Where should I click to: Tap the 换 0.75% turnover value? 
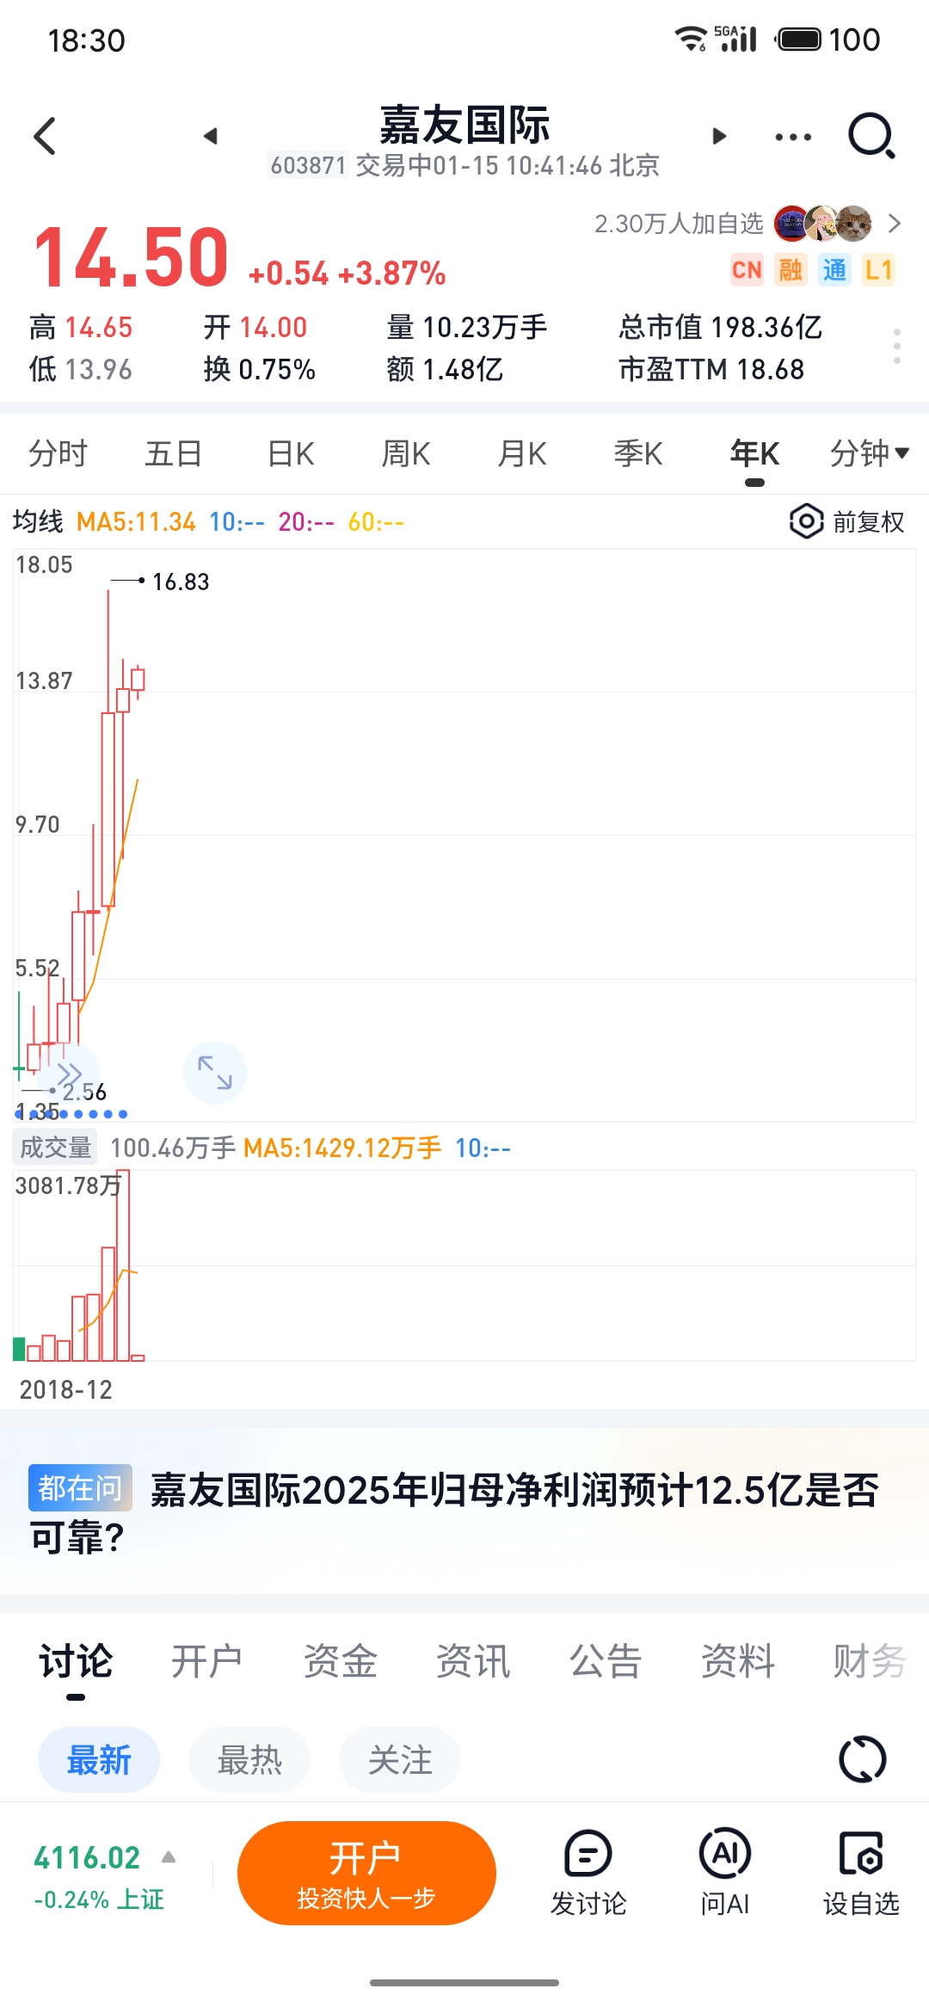click(x=259, y=370)
